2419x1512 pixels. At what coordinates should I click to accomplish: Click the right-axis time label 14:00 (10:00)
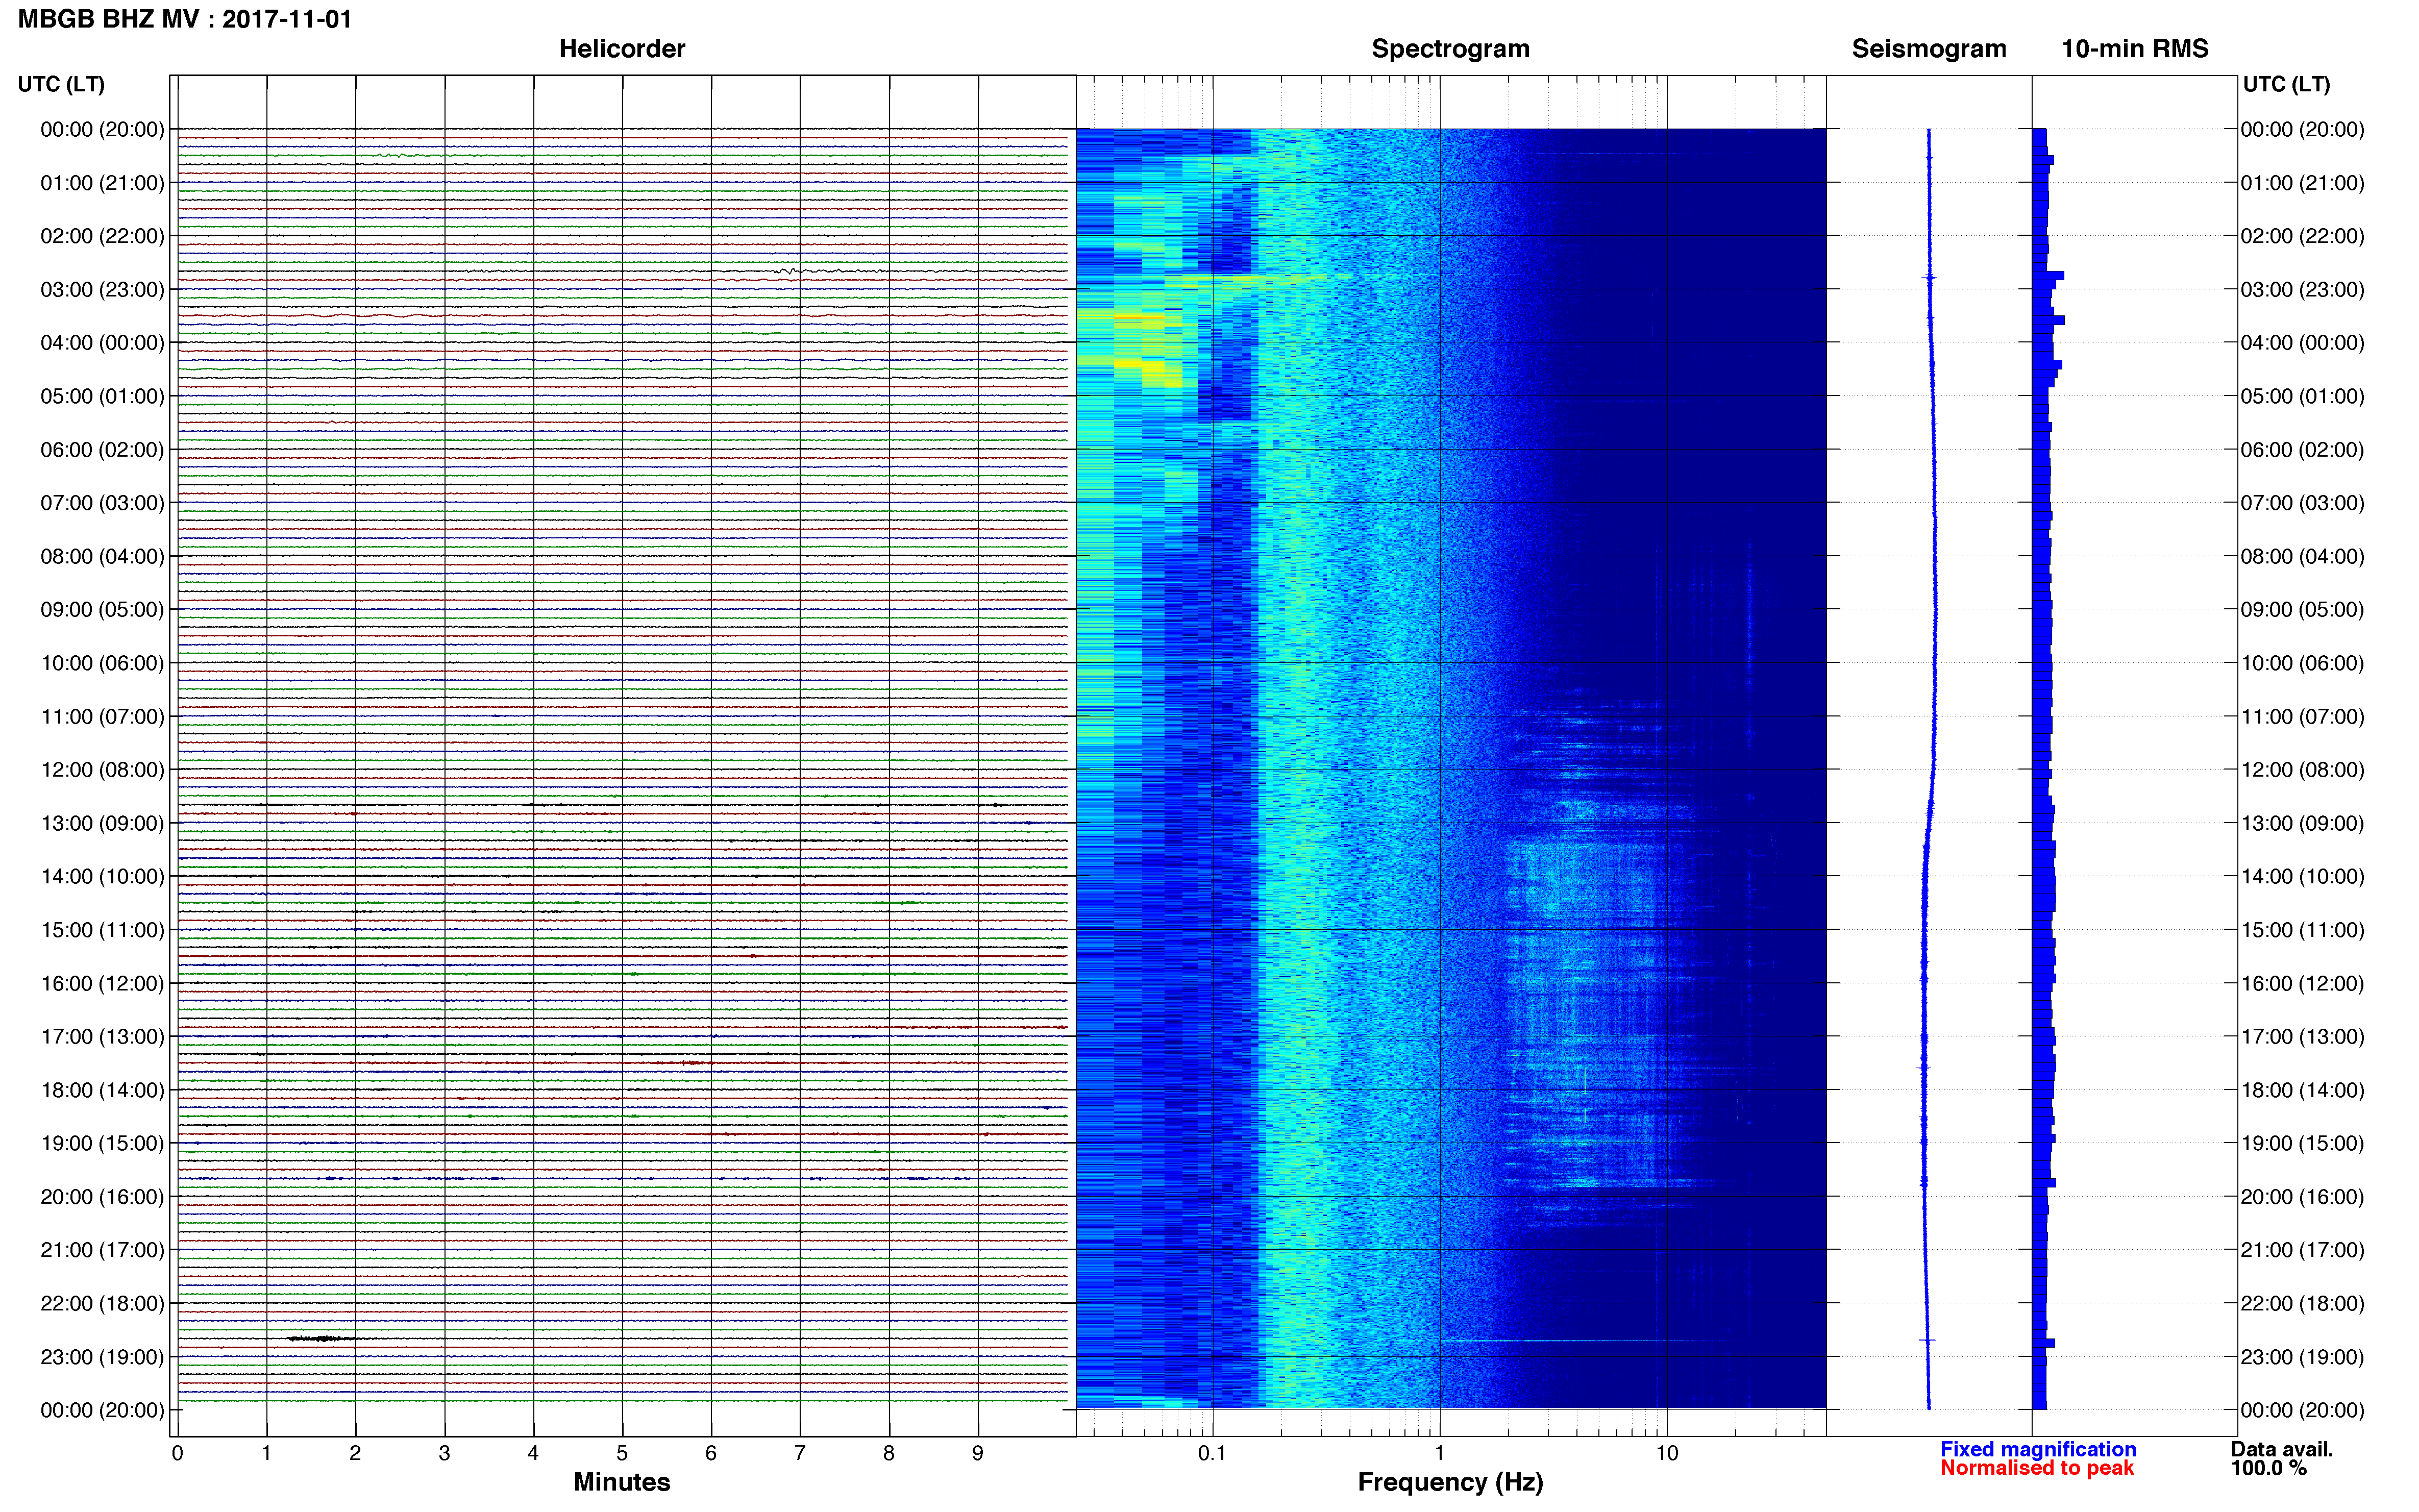pyautogui.click(x=2302, y=877)
